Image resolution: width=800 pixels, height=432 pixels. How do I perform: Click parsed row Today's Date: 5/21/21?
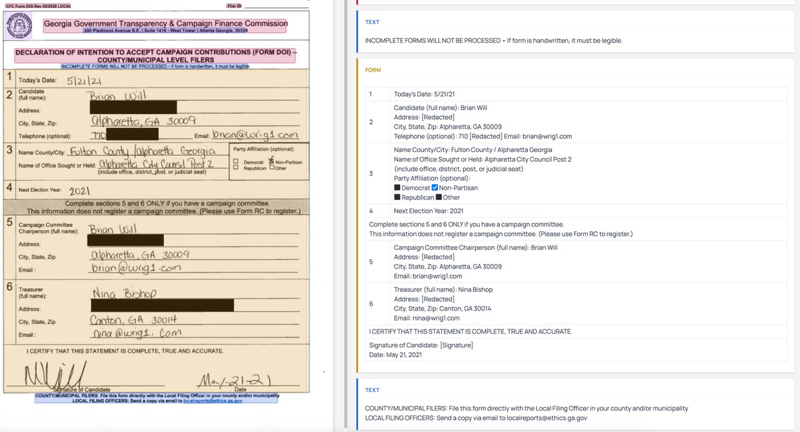[x=425, y=95]
